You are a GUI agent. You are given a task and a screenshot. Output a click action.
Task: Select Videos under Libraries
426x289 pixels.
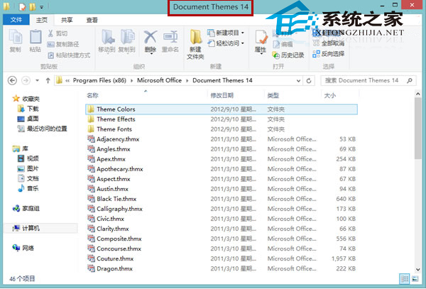[x=28, y=158]
